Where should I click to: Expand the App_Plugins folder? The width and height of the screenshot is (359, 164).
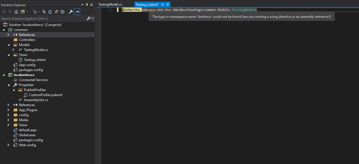[x=9, y=110]
